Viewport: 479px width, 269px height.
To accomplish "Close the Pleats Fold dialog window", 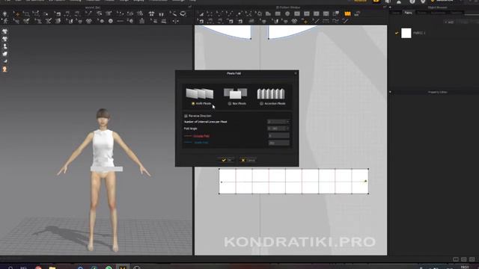I will click(x=296, y=73).
